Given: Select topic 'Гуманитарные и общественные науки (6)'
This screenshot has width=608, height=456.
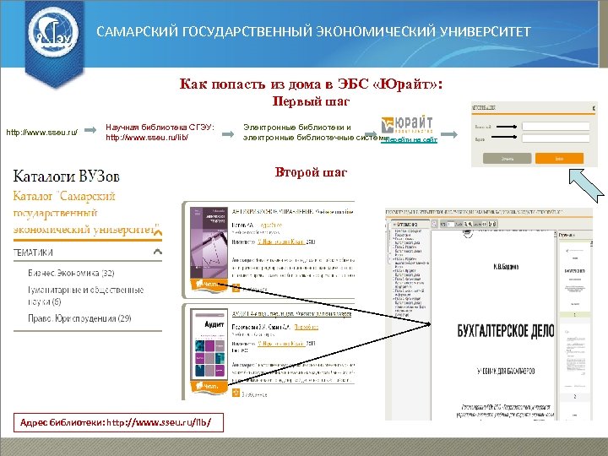Looking at the screenshot, I should (x=85, y=296).
